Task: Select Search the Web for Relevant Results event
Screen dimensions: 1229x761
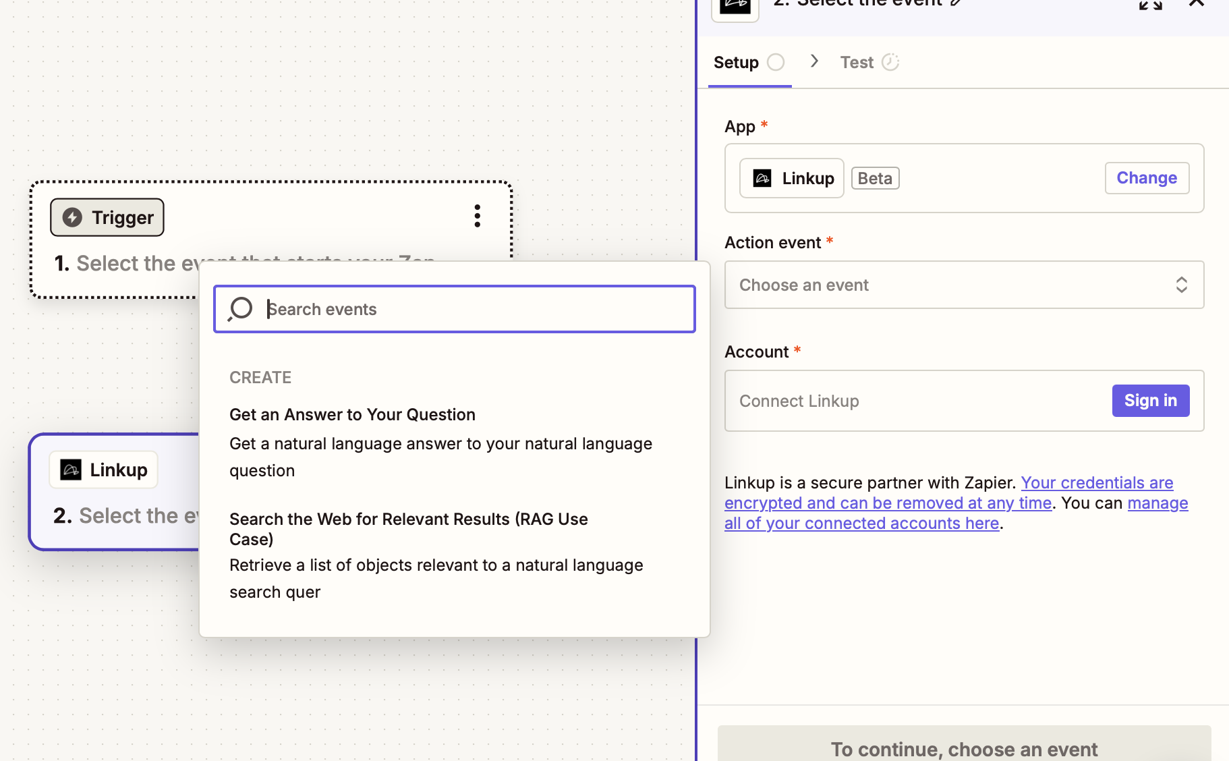Action: [x=454, y=555]
